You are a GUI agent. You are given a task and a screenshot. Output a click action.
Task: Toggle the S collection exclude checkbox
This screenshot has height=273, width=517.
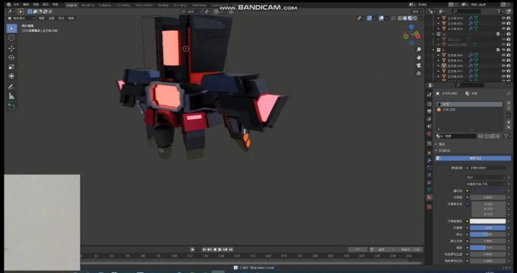pyautogui.click(x=498, y=50)
